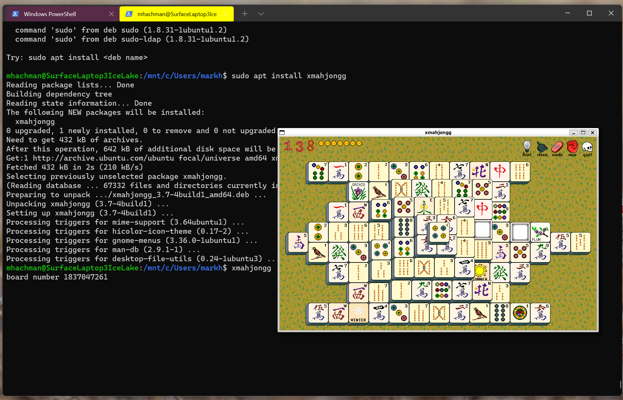Click the 'Building dependency tree' line
Screen dimensions: 623x400
(59, 94)
